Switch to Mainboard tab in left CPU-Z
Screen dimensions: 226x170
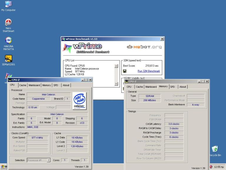[x=34, y=85]
